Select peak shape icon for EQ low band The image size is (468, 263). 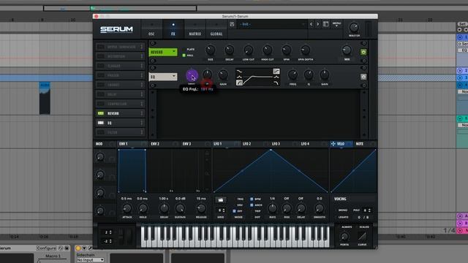[239, 77]
